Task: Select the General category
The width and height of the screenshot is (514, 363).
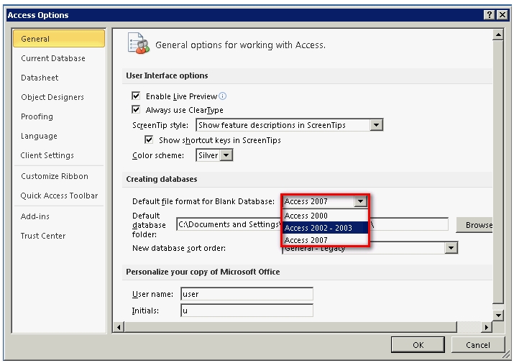Action: coord(59,39)
